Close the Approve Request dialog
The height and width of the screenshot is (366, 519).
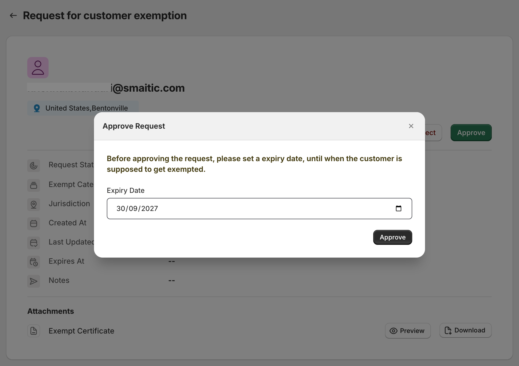[x=411, y=126]
